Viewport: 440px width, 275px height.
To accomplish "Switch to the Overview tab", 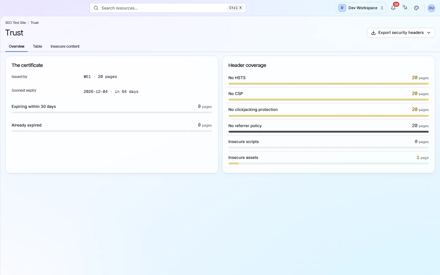I will click(16, 46).
